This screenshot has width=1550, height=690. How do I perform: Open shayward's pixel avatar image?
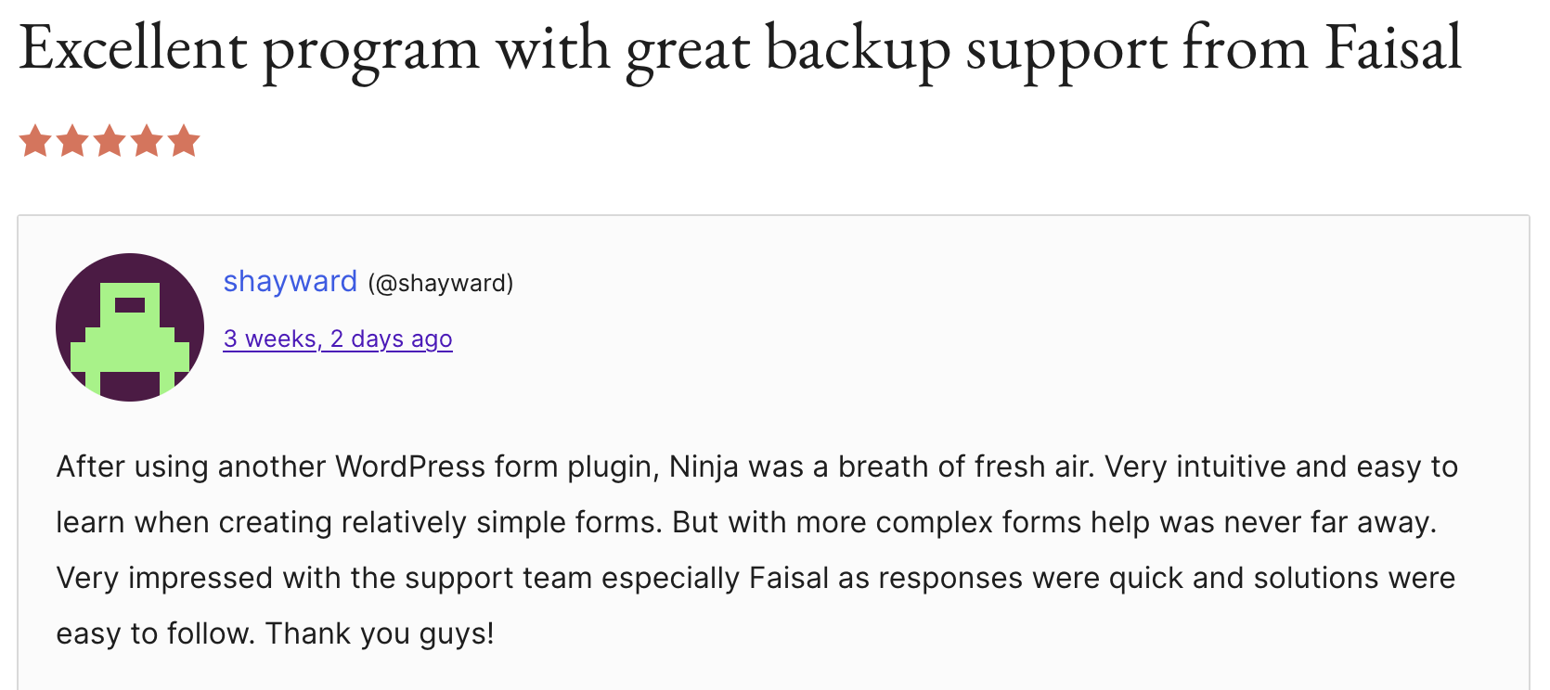point(130,327)
